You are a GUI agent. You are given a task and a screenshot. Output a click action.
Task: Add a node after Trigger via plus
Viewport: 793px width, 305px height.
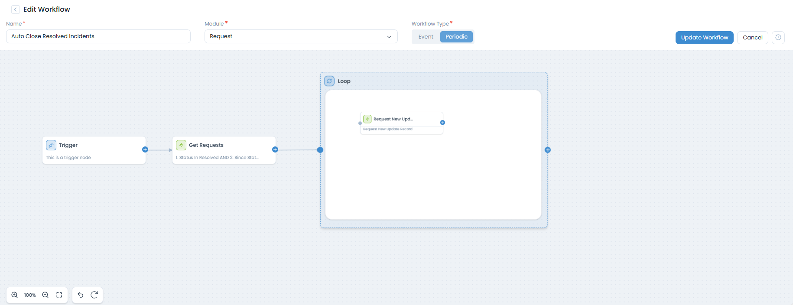click(x=145, y=149)
